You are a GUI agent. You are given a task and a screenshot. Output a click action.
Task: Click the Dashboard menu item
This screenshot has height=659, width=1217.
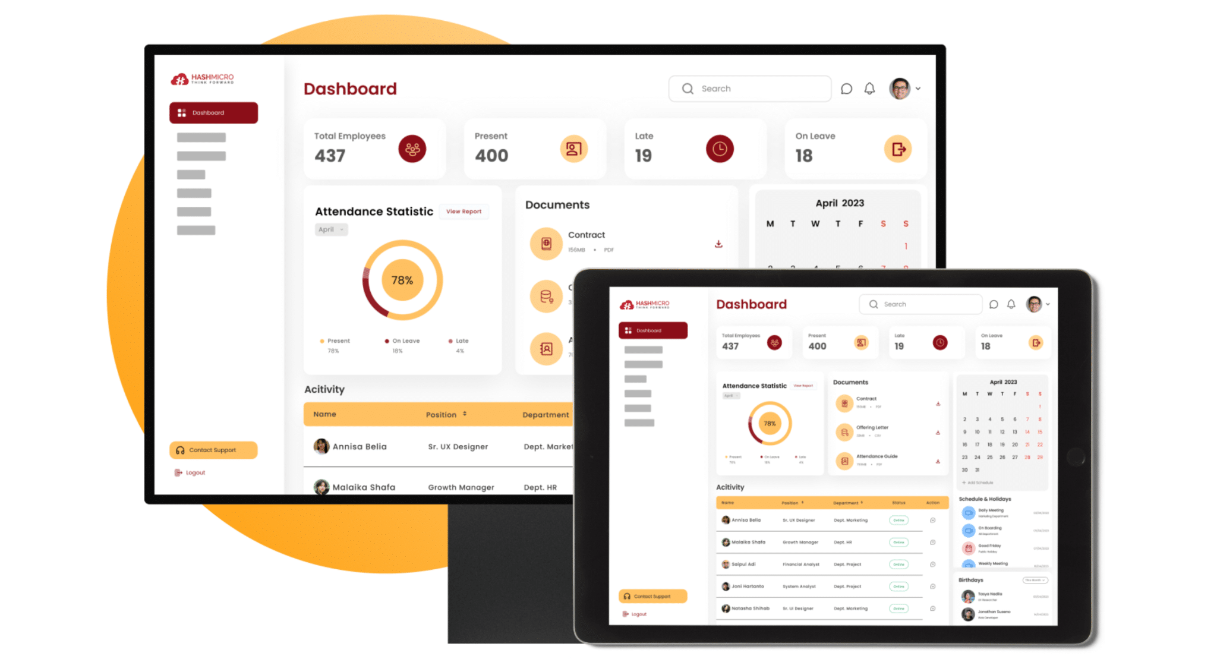coord(213,113)
